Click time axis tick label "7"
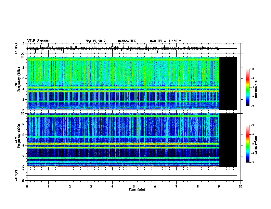 [177, 186]
